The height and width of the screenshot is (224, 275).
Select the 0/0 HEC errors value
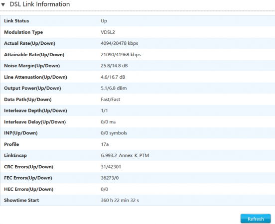click(104, 189)
